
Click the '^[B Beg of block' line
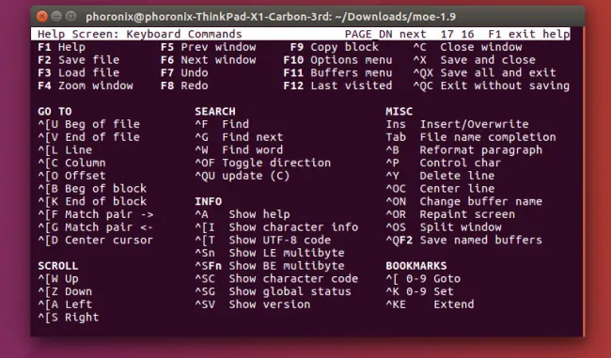pyautogui.click(x=92, y=189)
